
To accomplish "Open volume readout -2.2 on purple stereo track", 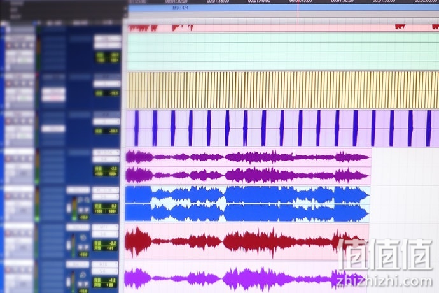I will tap(106, 169).
